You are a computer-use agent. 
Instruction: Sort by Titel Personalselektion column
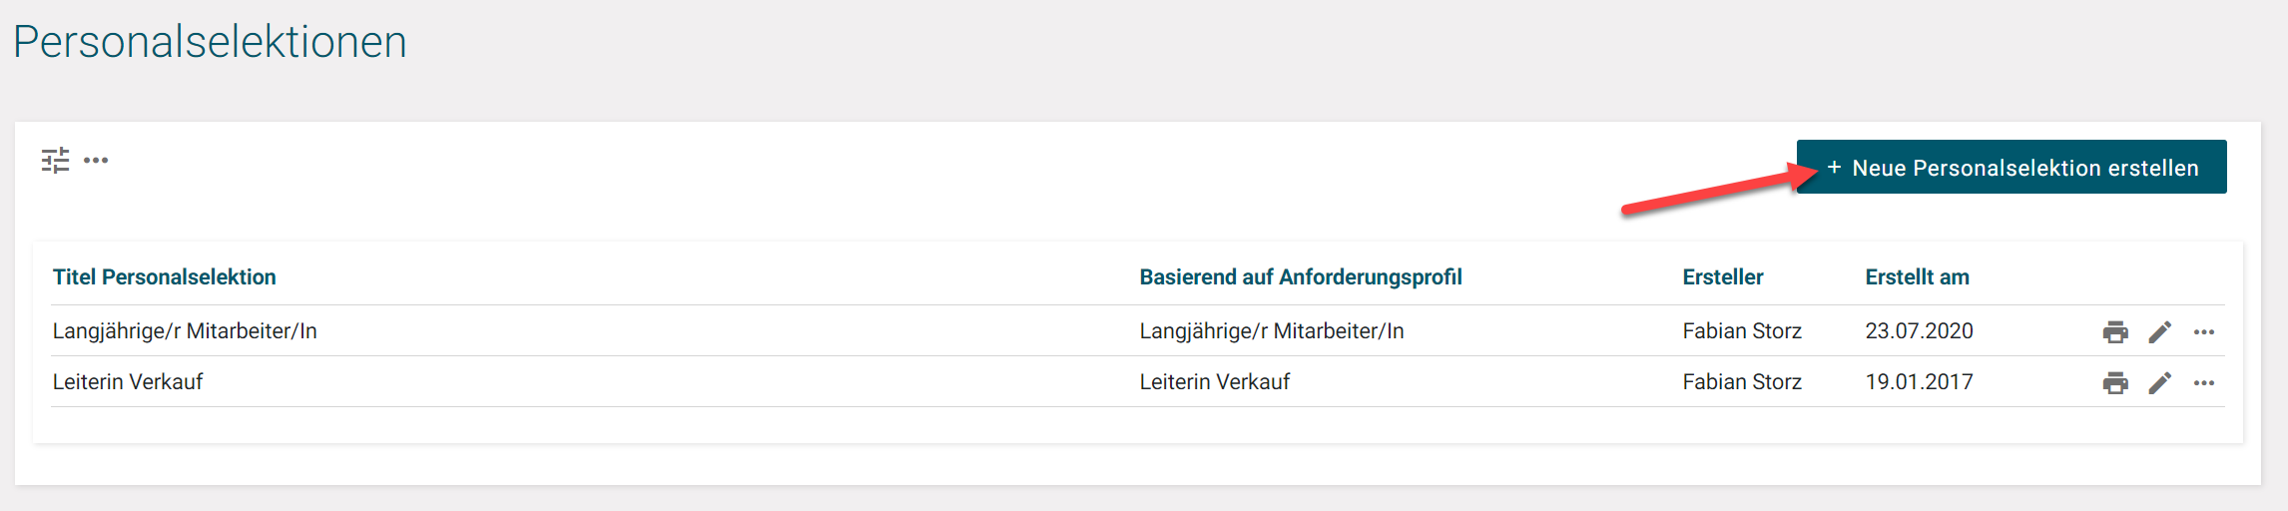165,277
